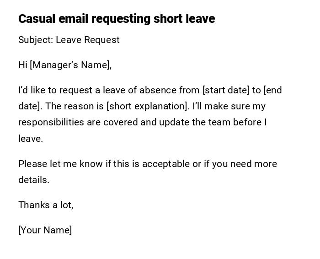Viewport: 320px width, 259px height.
Task: Click the "Hi" greeting word
Action: 23,65
